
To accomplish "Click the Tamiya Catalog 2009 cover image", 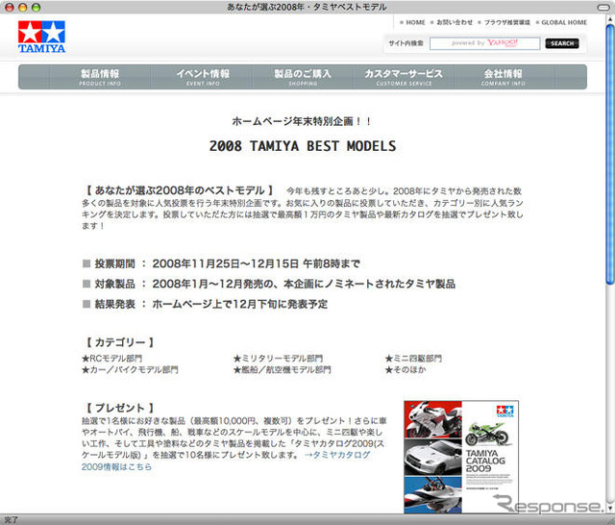I will click(x=461, y=457).
